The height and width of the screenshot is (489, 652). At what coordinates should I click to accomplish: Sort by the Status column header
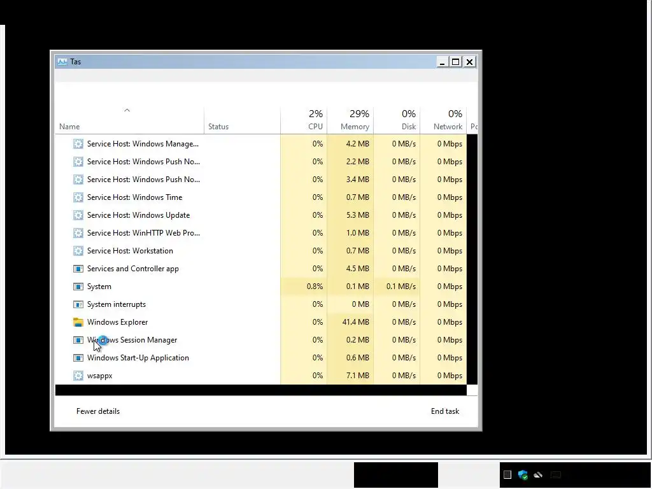(218, 127)
